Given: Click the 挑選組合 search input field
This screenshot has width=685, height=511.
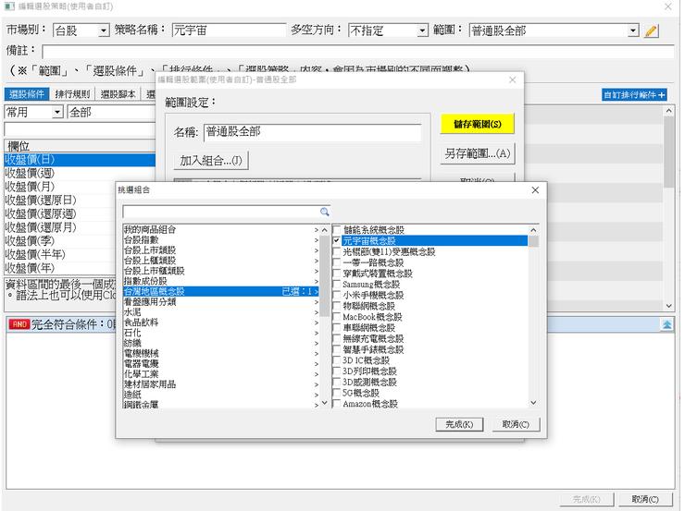Looking at the screenshot, I should (220, 212).
